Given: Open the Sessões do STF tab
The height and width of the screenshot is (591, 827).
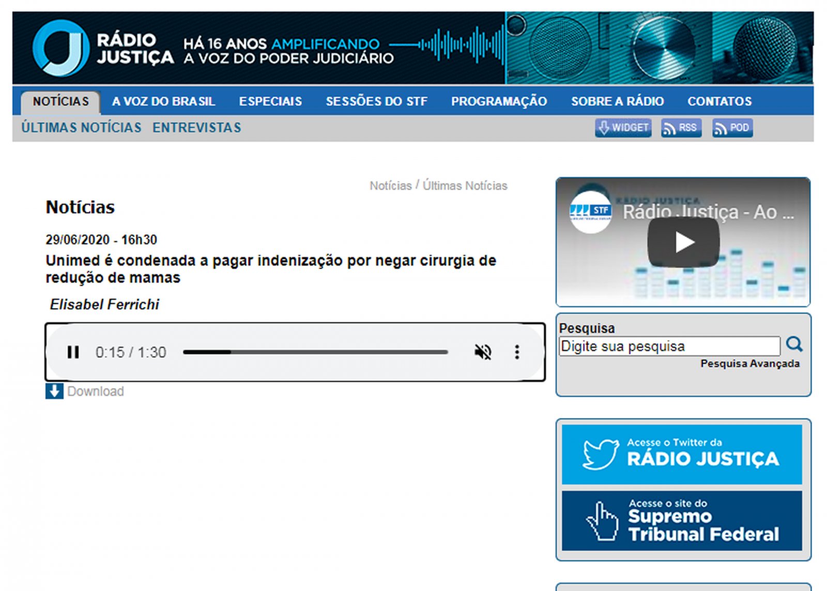Looking at the screenshot, I should point(376,101).
